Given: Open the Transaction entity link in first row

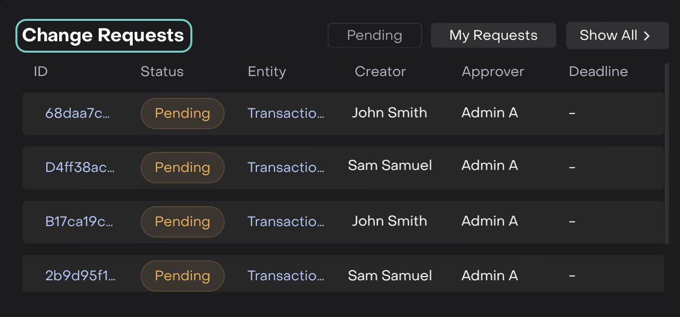Looking at the screenshot, I should tap(286, 113).
